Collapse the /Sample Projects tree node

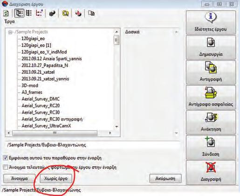coord(10,32)
